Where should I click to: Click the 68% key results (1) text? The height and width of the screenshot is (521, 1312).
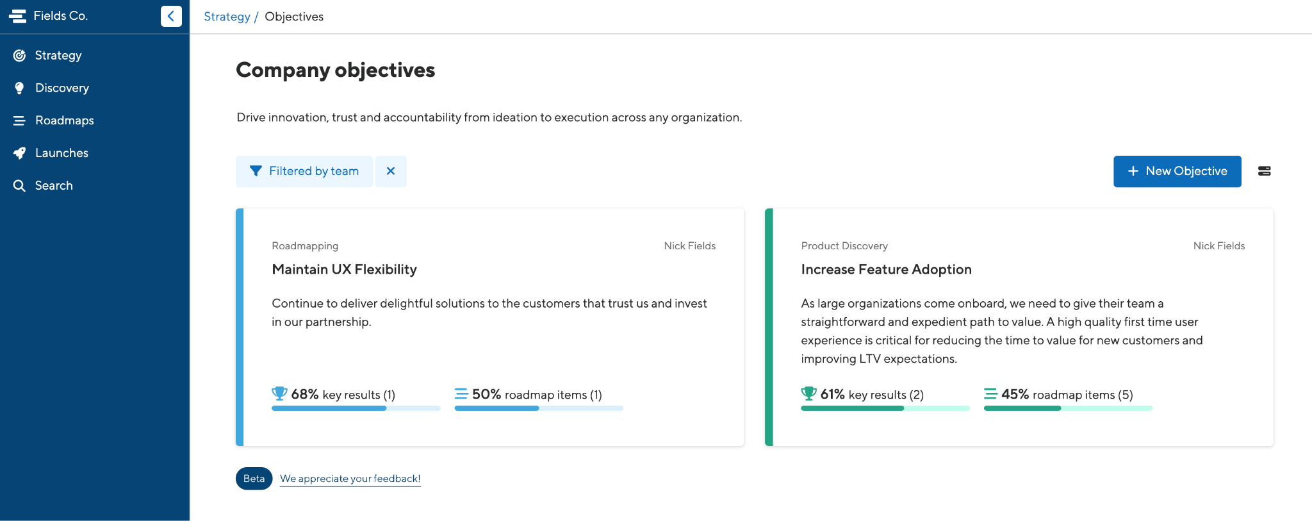pos(343,395)
